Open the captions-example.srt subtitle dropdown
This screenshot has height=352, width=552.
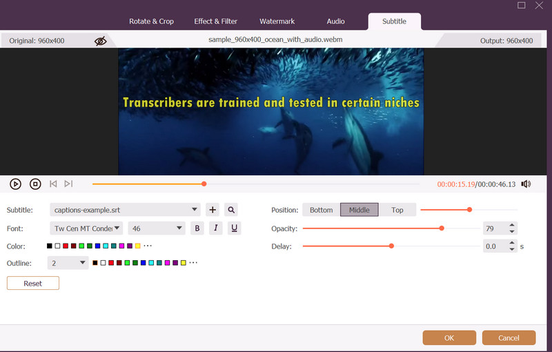[125, 210]
